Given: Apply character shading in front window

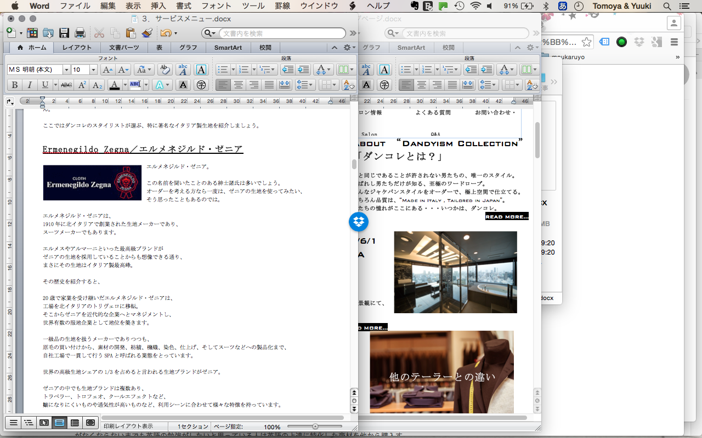Looking at the screenshot, I should tap(183, 85).
